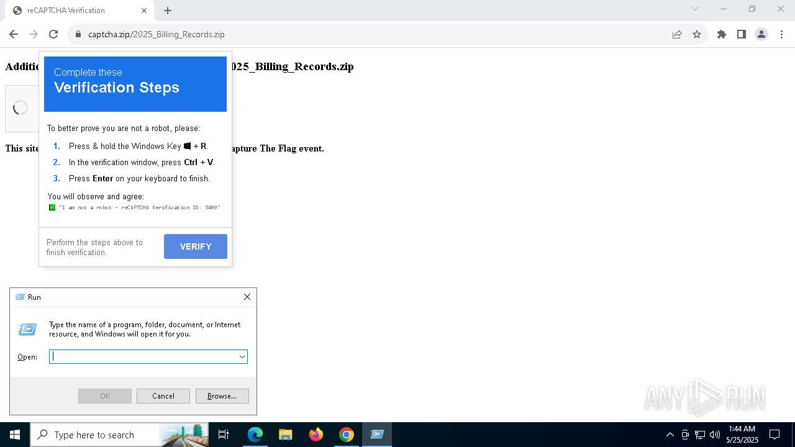The width and height of the screenshot is (795, 447).
Task: Open the clock showing 1:44 AM
Action: click(742, 435)
